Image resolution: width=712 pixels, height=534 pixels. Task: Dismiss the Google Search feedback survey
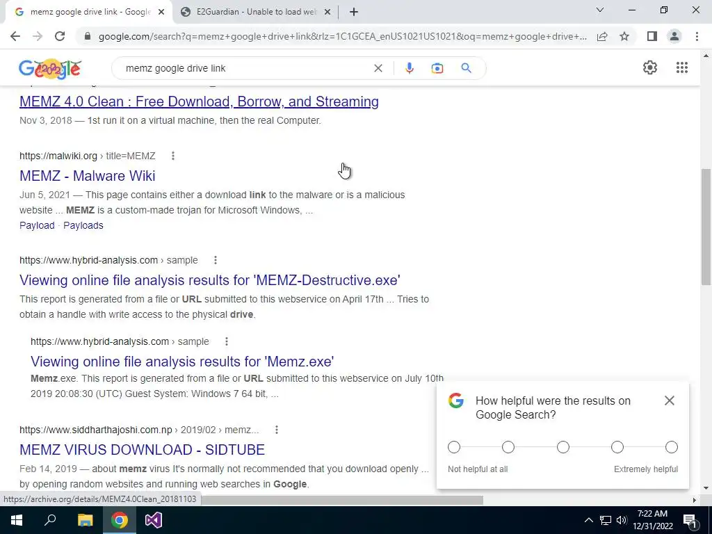670,400
